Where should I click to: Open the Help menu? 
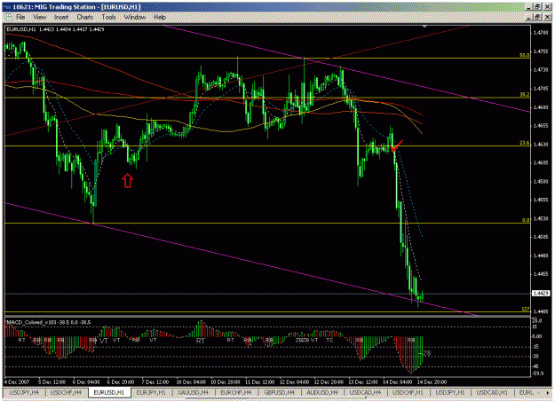pyautogui.click(x=160, y=17)
